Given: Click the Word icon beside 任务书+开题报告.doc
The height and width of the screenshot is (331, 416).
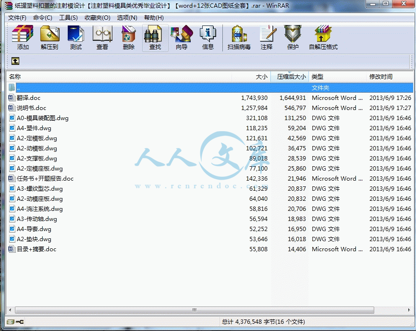Looking at the screenshot, I should [x=11, y=178].
